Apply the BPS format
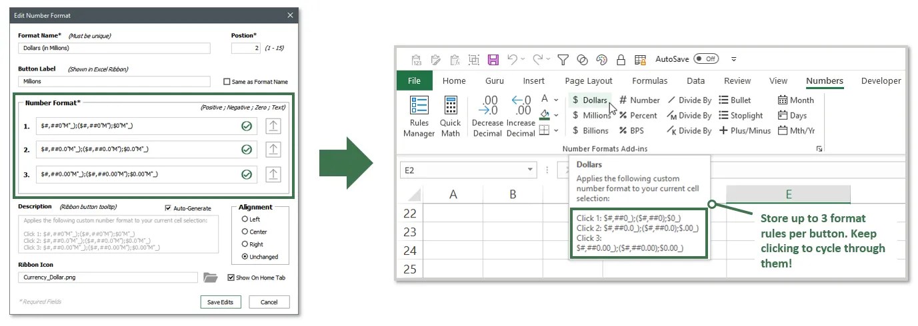This screenshot has height=326, width=918. coord(631,130)
